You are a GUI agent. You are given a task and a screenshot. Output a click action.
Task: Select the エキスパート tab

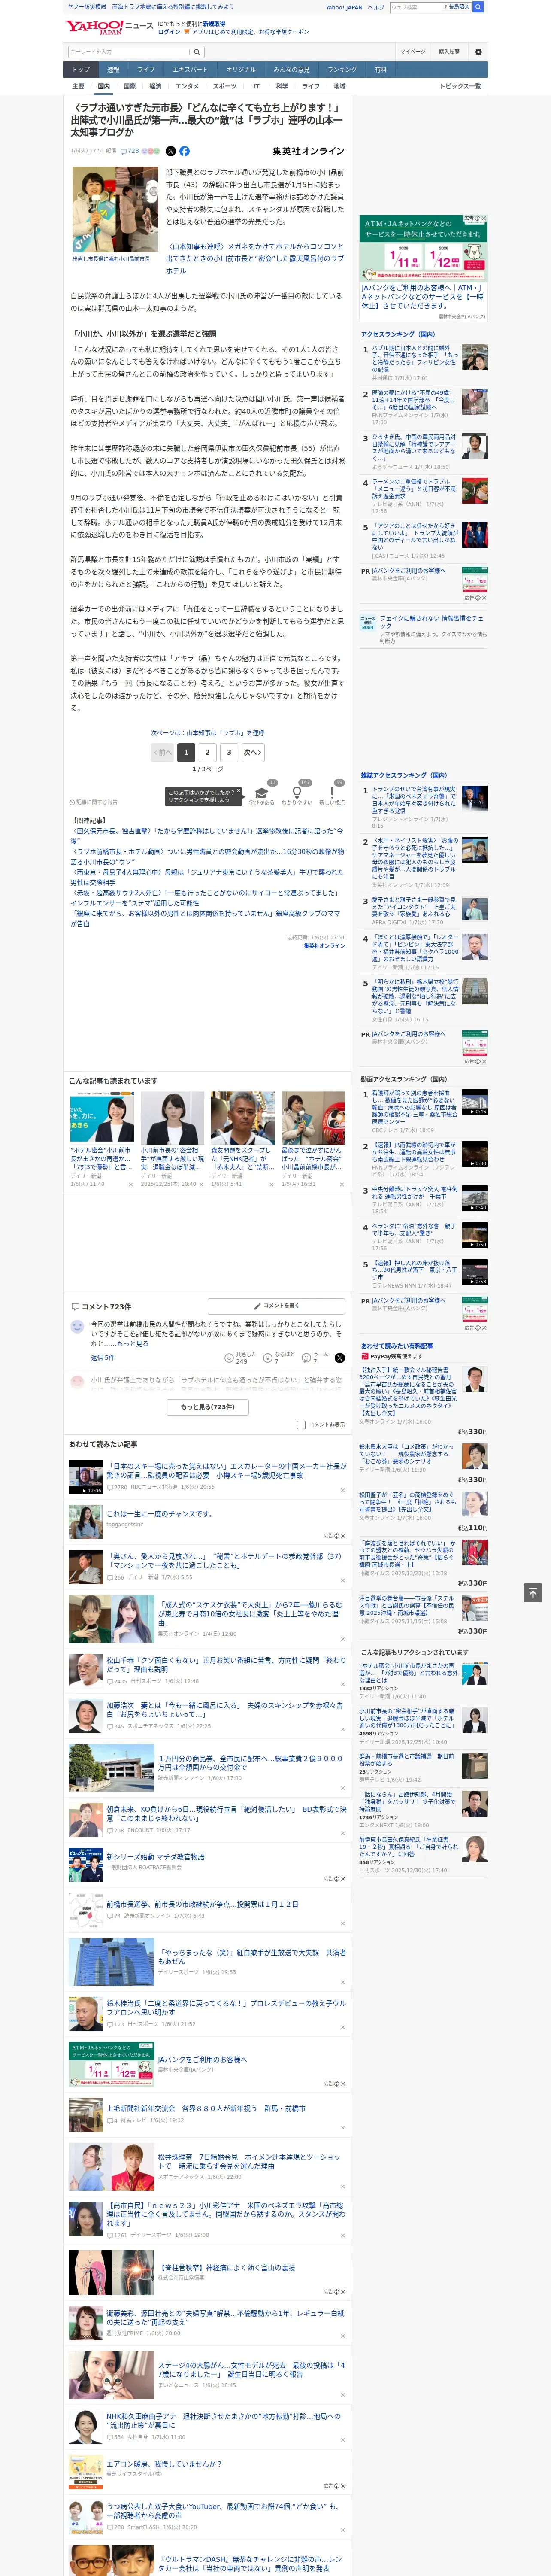click(190, 70)
